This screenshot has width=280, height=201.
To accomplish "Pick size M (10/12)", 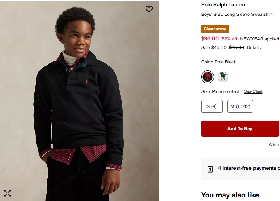I will coord(240,106).
